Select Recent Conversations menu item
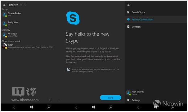This screenshot has width=188, height=112. (156, 20)
